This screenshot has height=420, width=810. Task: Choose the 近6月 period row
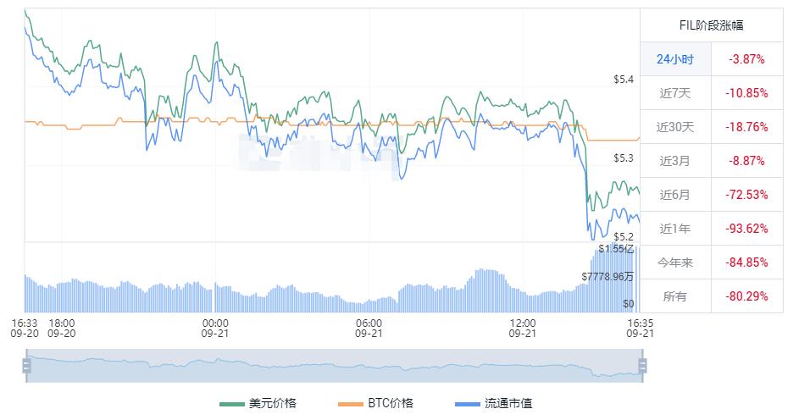pos(675,195)
